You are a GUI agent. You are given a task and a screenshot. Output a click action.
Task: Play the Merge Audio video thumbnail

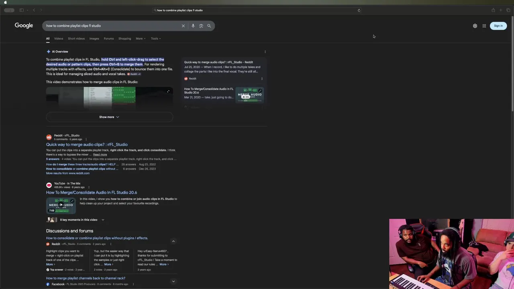coord(61,206)
